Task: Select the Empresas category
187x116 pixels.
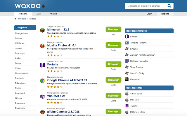Action: (20, 103)
